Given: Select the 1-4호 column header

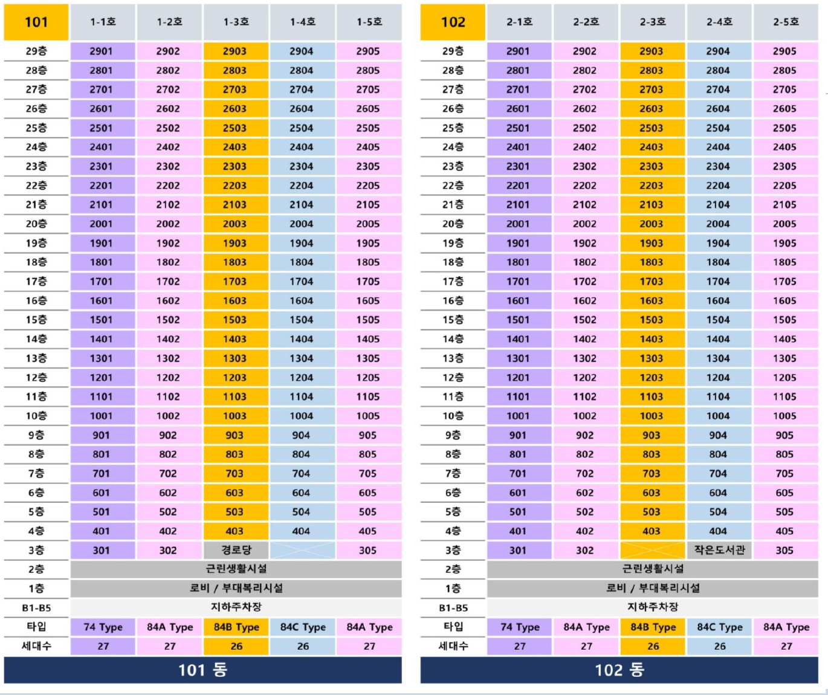Looking at the screenshot, I should (302, 22).
